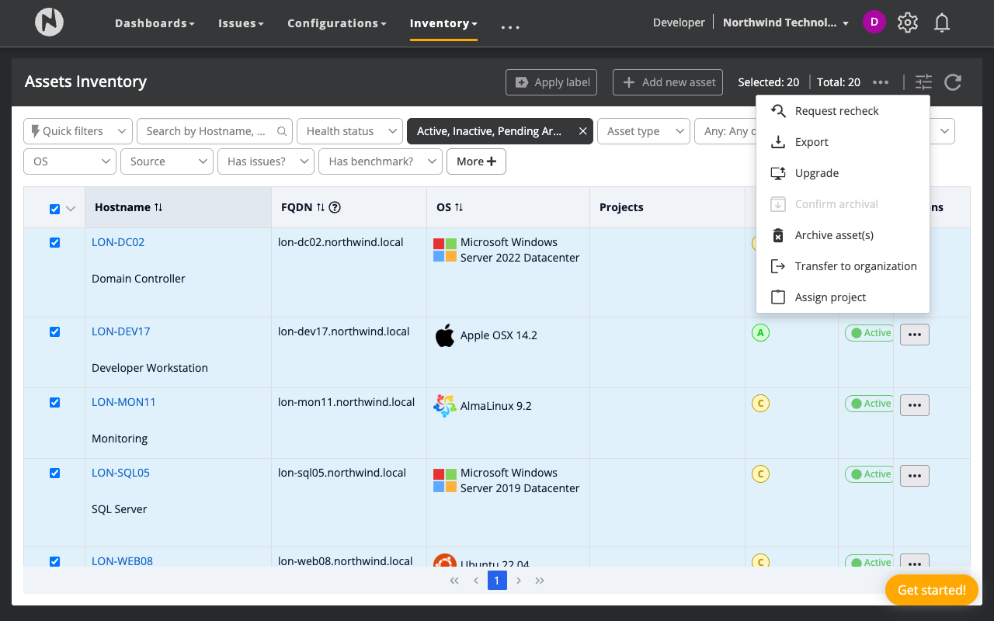The image size is (994, 621).
Task: Uncheck the LON-SQL05 row checkbox
Action: pyautogui.click(x=54, y=473)
